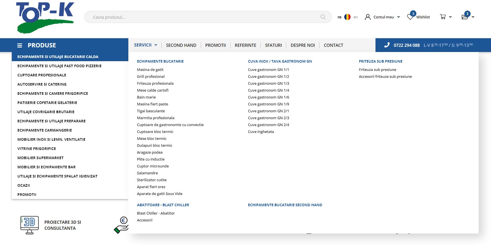Open the shopping cart icon
The image size is (491, 245).
pyautogui.click(x=443, y=17)
